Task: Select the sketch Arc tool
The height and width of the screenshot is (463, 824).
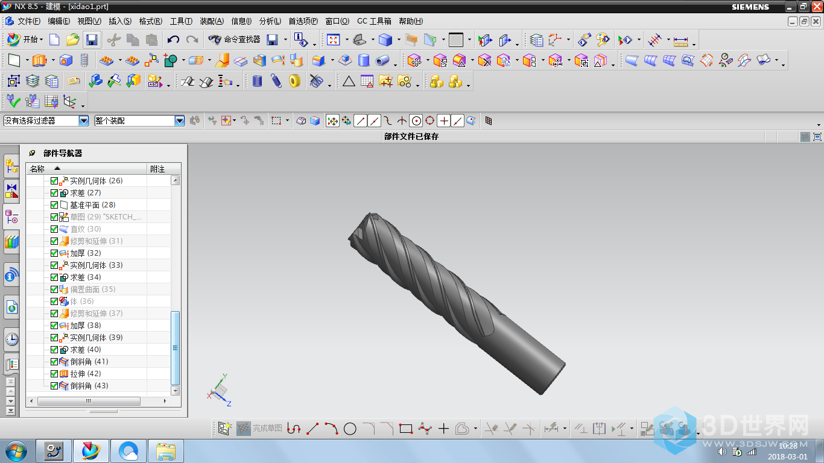Action: pos(331,429)
